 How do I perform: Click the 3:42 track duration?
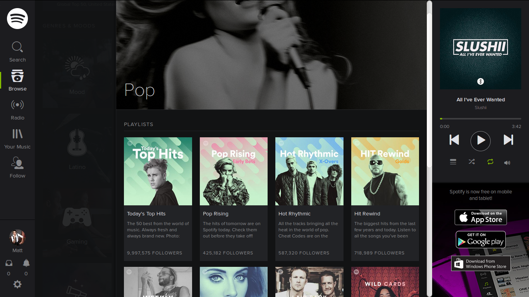point(517,126)
